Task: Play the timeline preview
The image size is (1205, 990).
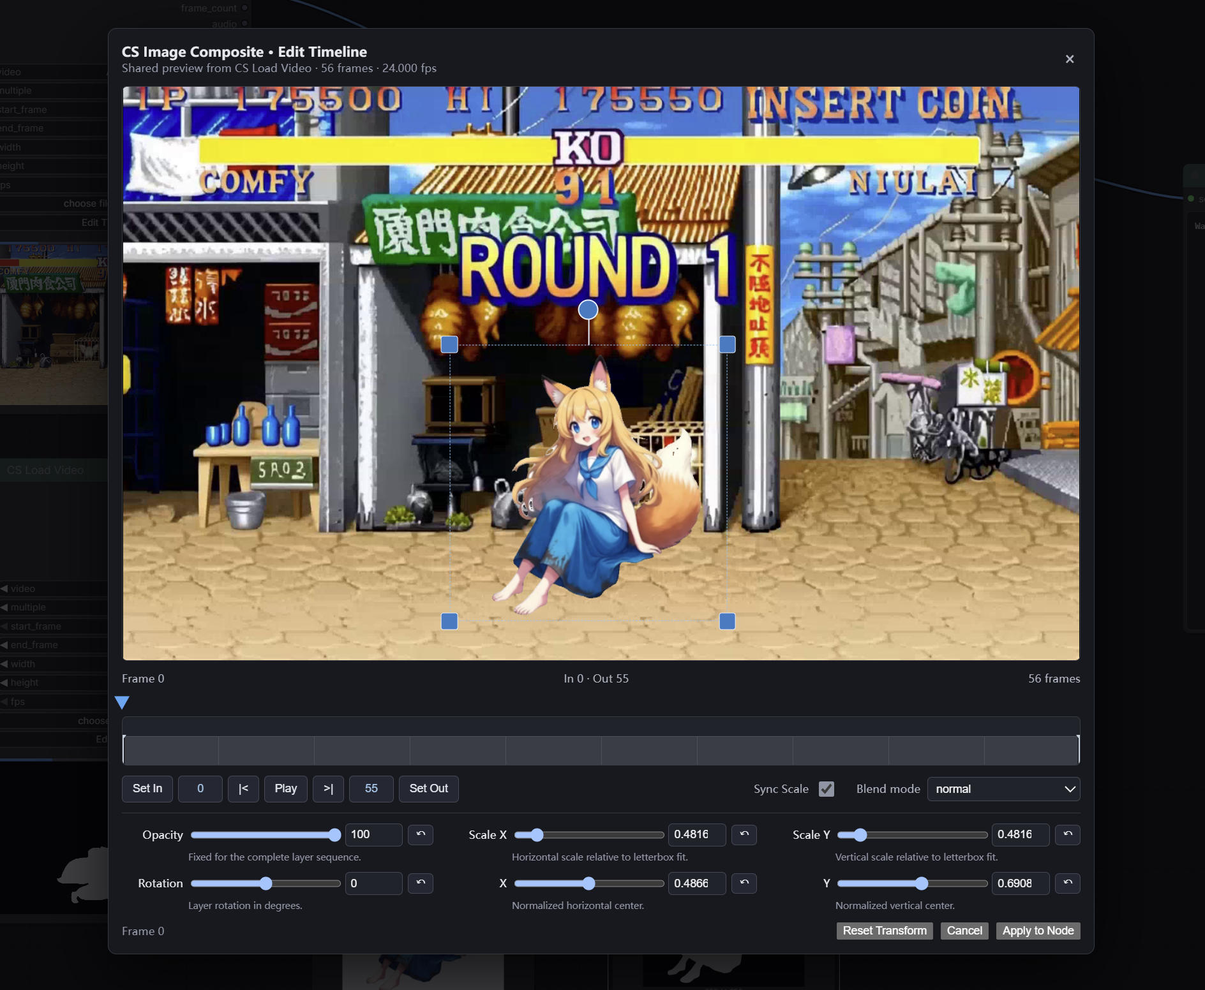Action: tap(286, 788)
